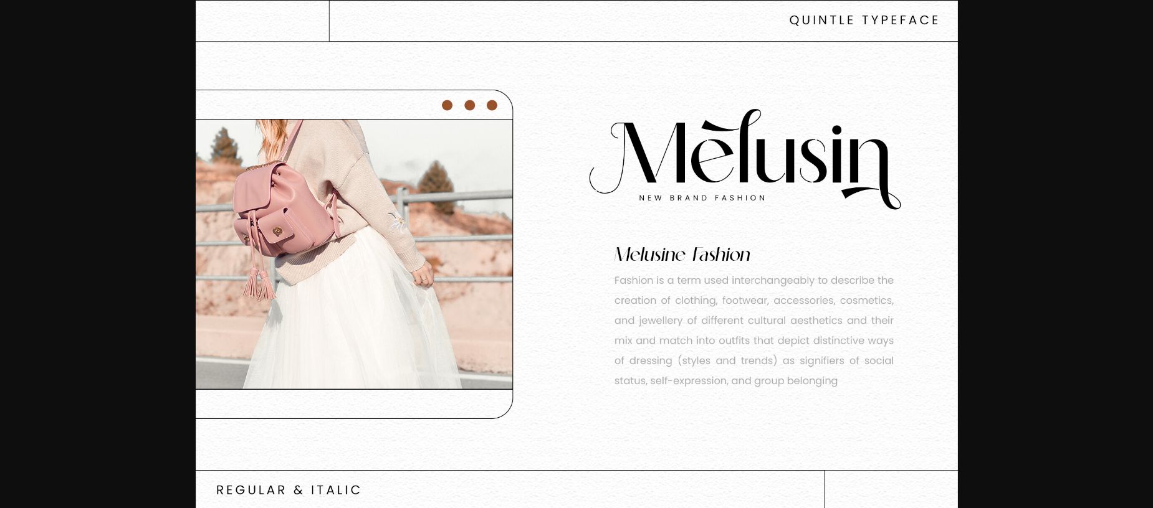Click the empty top-left header cell

click(262, 21)
